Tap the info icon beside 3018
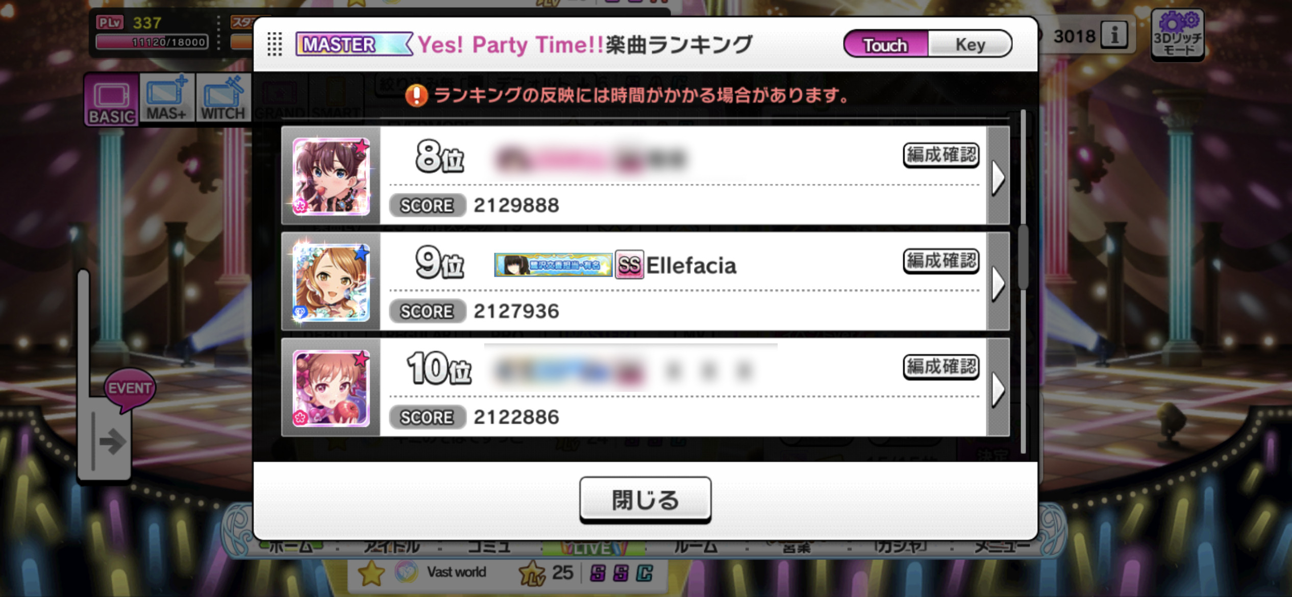 [1114, 36]
